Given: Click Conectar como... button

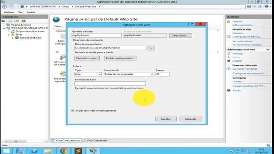Looking at the screenshot, I should pyautogui.click(x=87, y=58).
